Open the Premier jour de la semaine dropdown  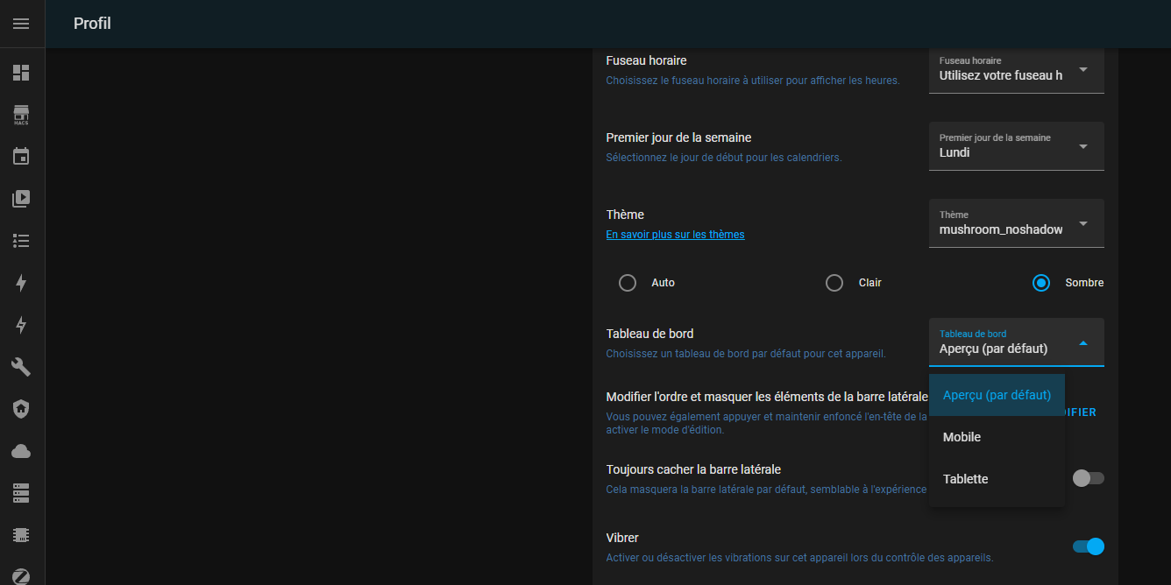[1016, 145]
